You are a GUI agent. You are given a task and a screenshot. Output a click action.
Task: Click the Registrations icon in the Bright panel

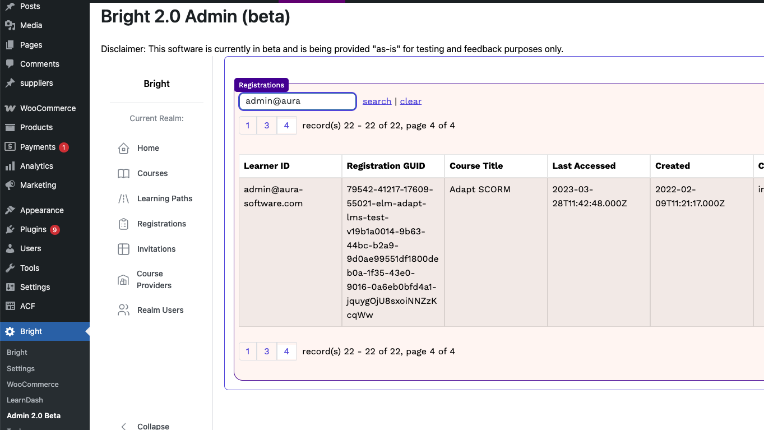coord(123,224)
